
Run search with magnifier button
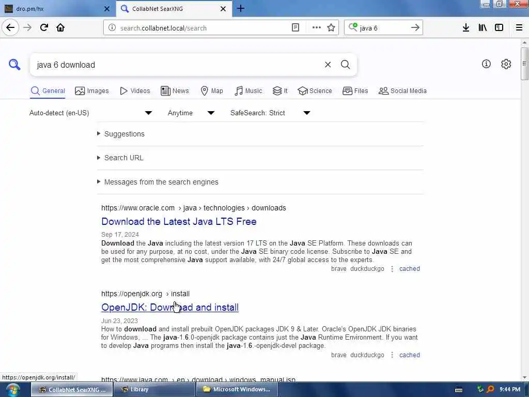345,65
